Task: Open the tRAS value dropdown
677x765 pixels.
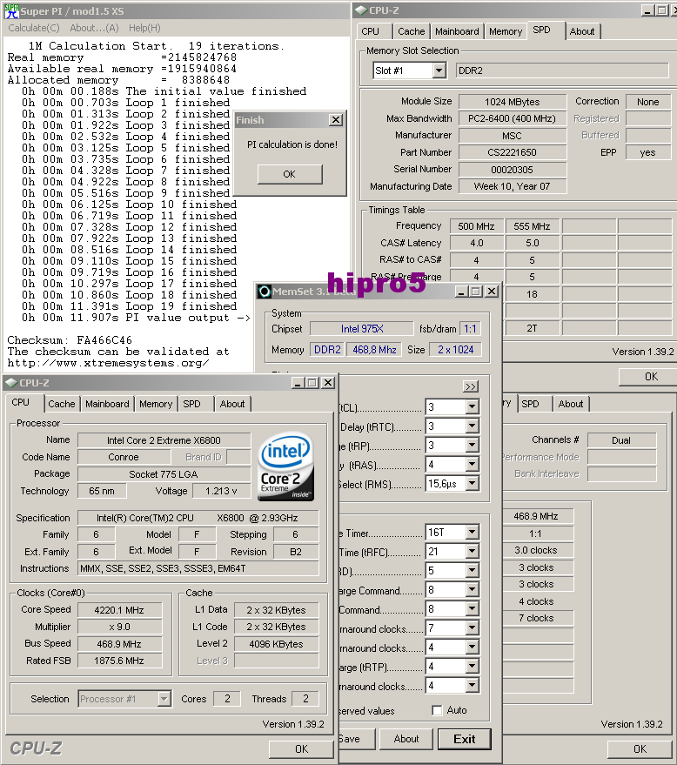Action: 472,464
